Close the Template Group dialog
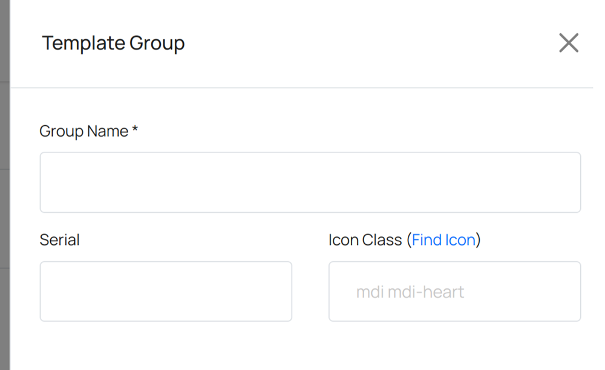Viewport: 605px width, 370px height. tap(568, 43)
